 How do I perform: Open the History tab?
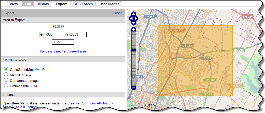click(43, 4)
